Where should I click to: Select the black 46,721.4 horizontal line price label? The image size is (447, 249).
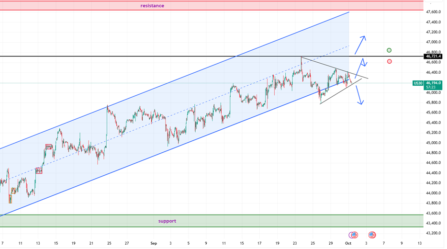(434, 57)
